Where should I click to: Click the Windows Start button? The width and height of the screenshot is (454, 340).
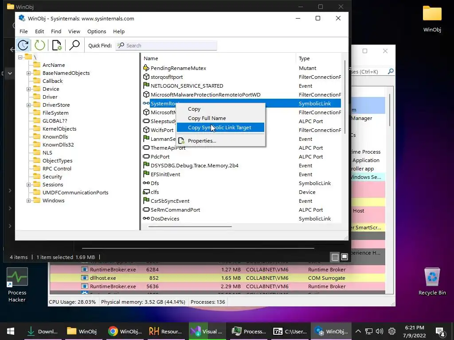pyautogui.click(x=11, y=331)
